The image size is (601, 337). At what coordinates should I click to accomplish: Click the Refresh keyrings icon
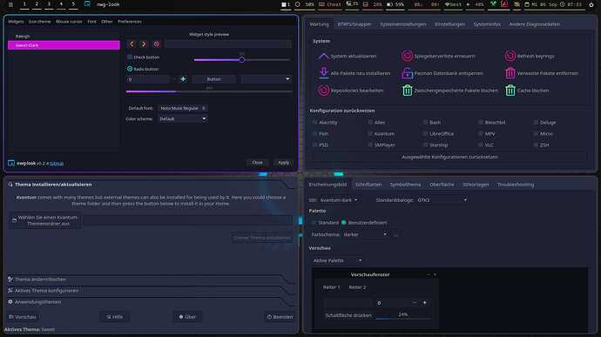[x=510, y=56]
